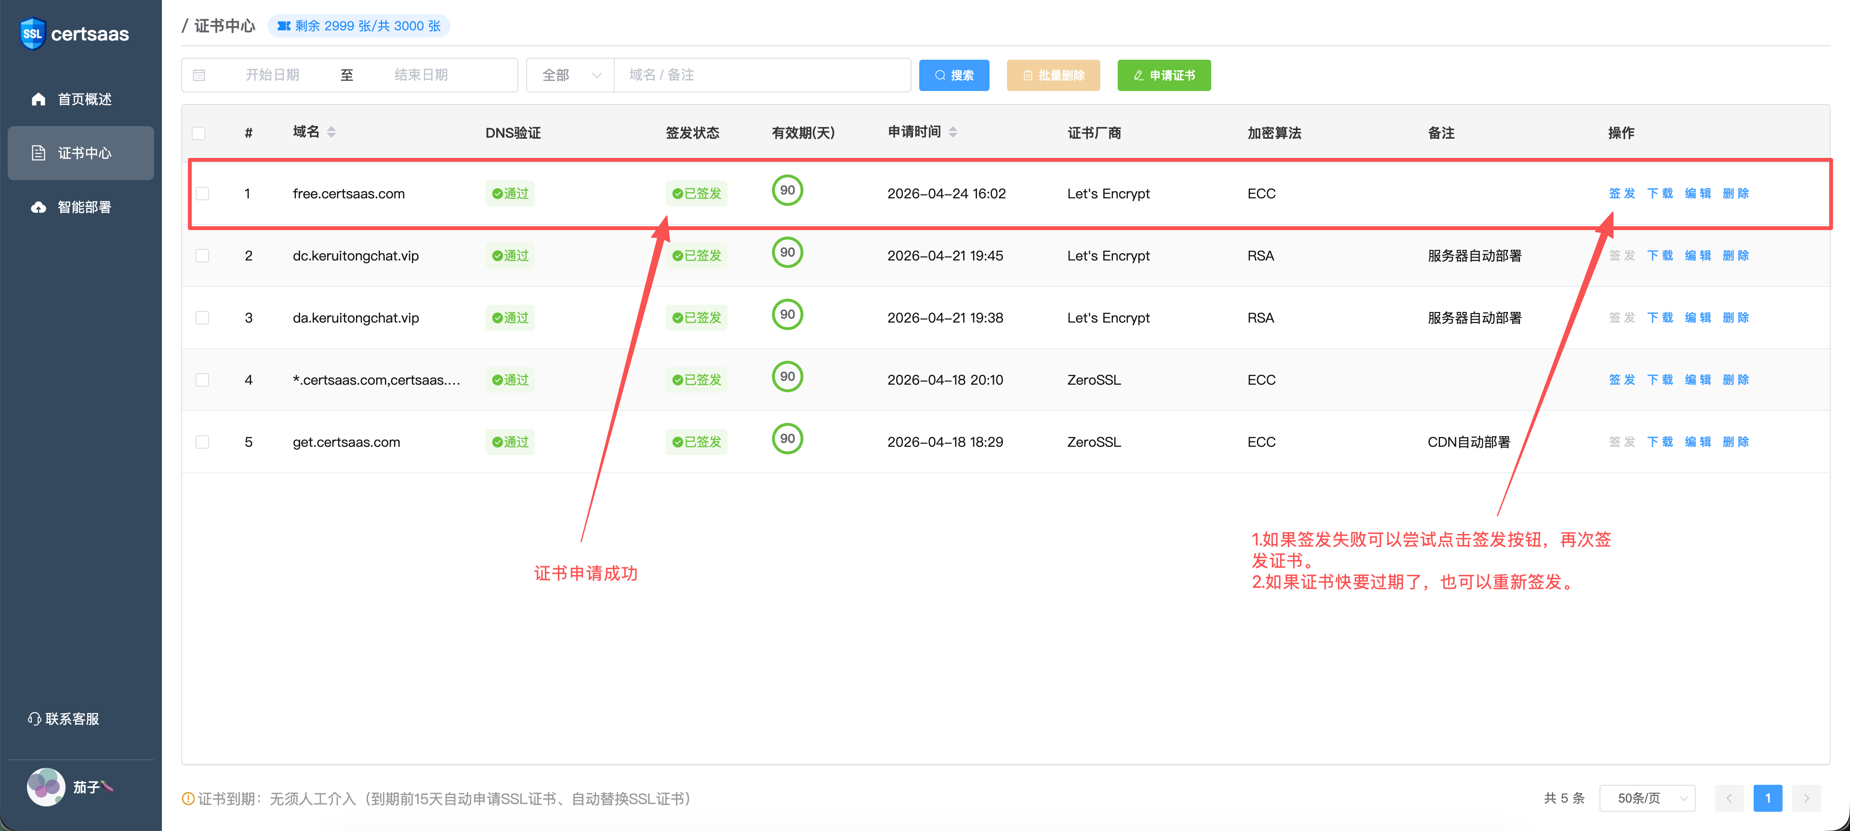Open 首页概述 in the sidebar
The height and width of the screenshot is (831, 1850).
(80, 99)
